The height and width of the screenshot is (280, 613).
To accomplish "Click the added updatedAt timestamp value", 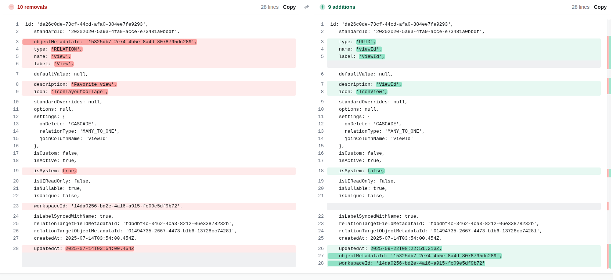I will point(406,248).
